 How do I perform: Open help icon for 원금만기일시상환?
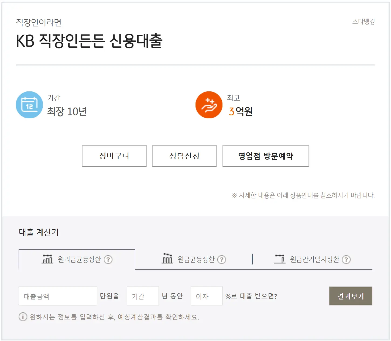(x=346, y=260)
